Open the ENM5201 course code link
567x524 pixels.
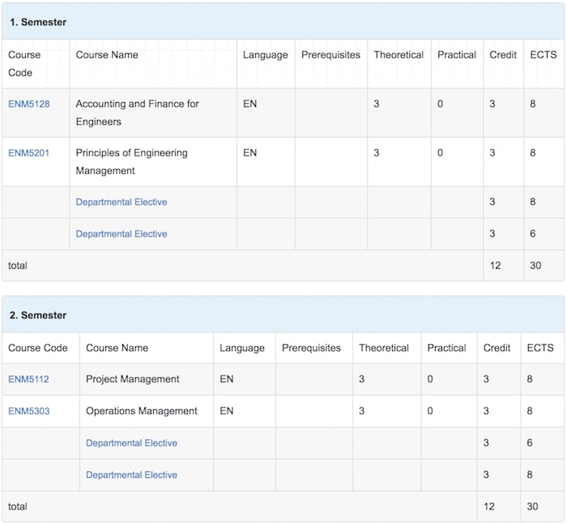click(x=28, y=153)
